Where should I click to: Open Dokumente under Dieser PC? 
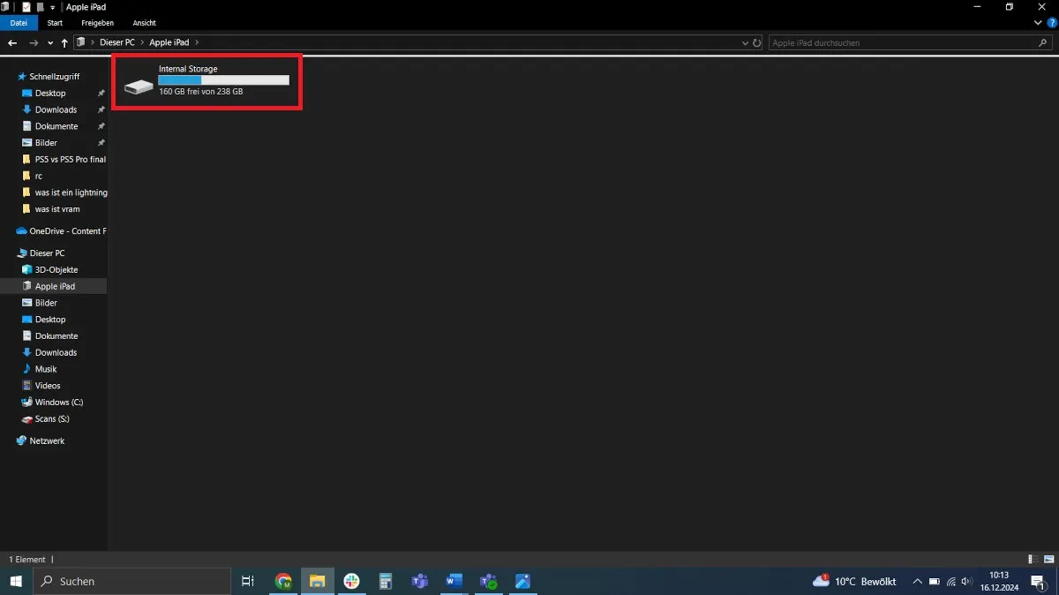point(56,336)
